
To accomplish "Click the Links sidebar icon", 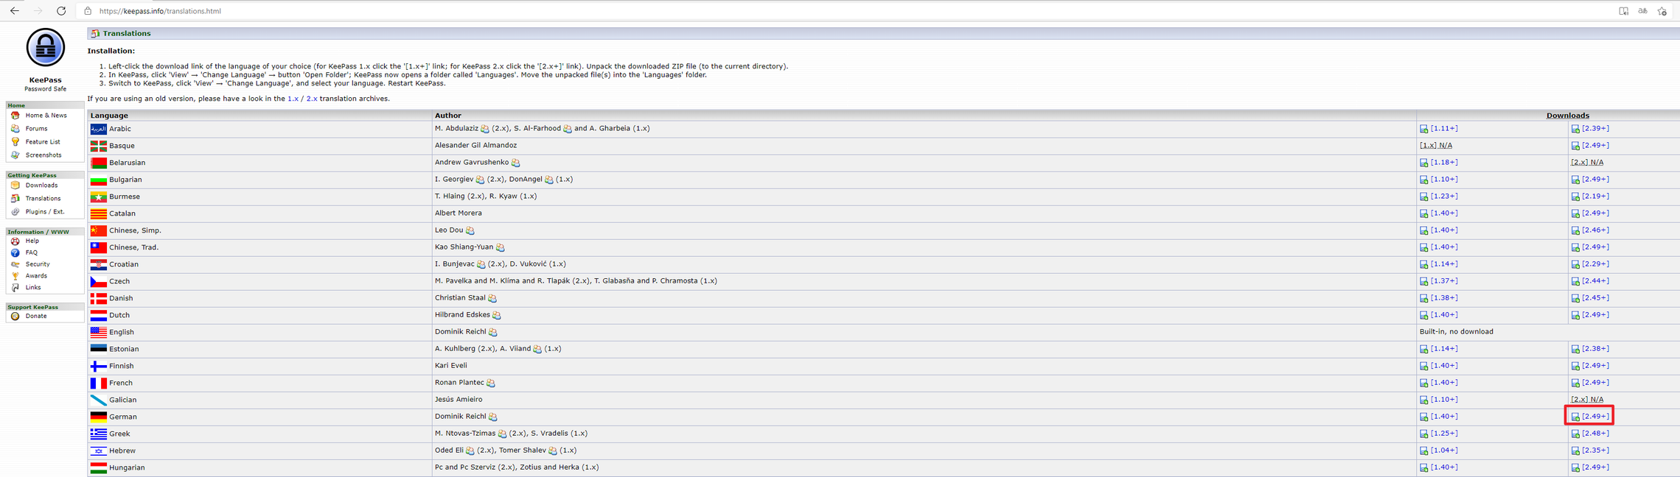I will click(15, 288).
